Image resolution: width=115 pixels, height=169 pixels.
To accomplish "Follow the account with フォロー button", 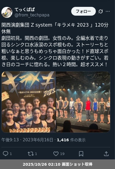I will [x=83, y=11].
